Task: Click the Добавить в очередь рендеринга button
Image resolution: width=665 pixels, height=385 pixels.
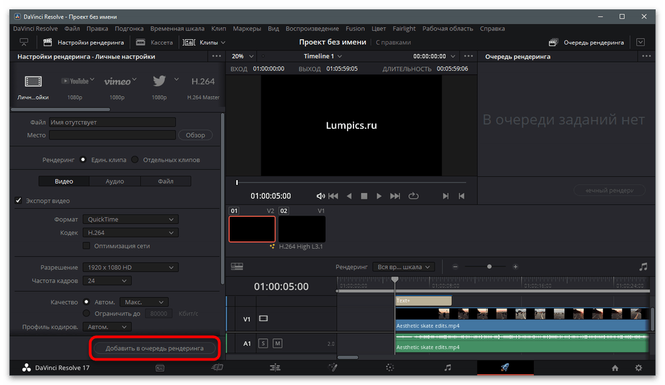Action: (154, 348)
